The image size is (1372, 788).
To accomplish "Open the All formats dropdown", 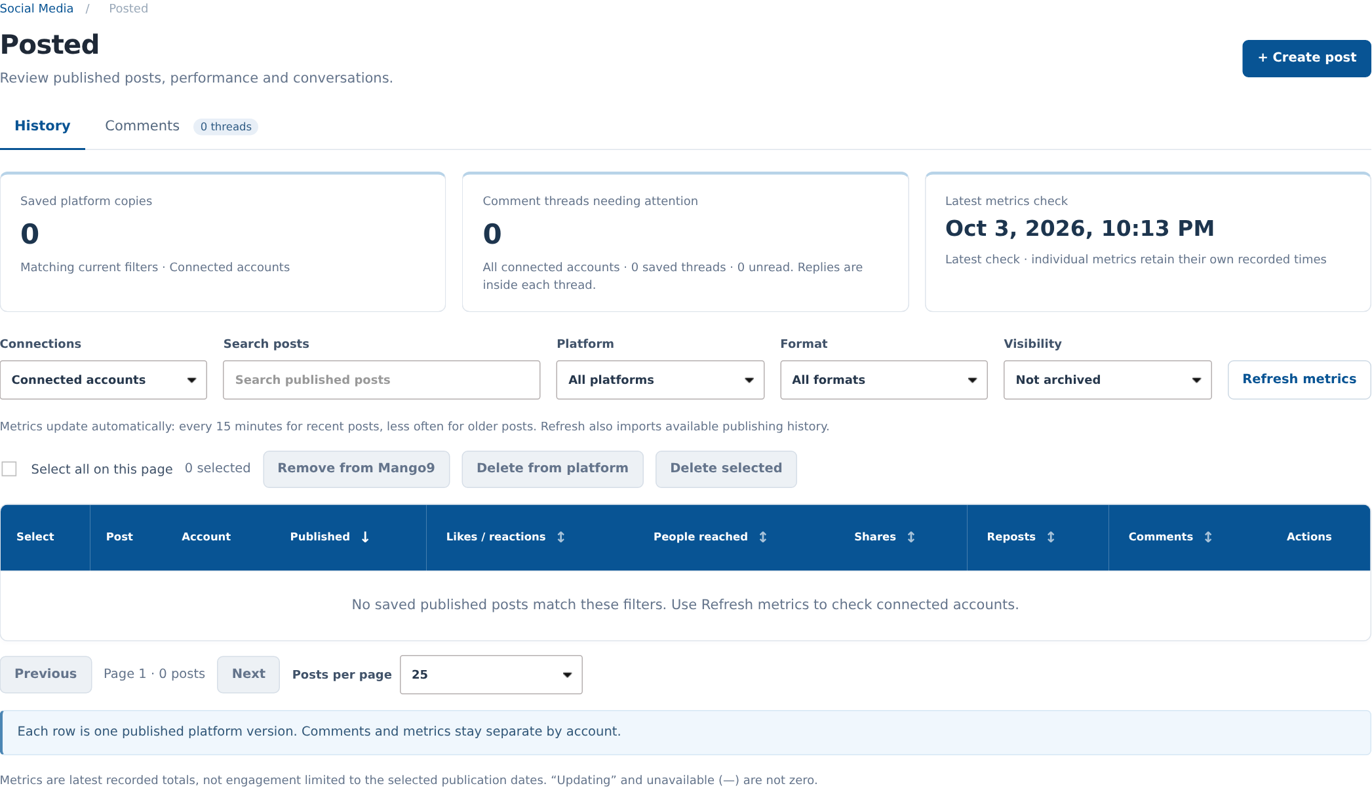I will pyautogui.click(x=884, y=380).
